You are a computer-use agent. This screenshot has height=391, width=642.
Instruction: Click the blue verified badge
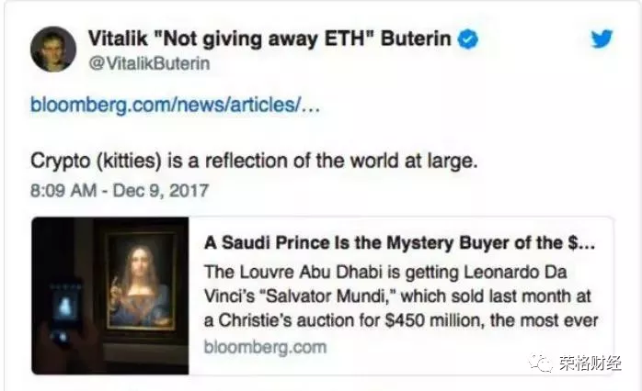click(x=467, y=39)
